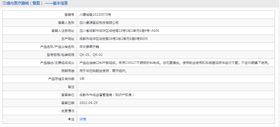Click the 预期用途 row label
Viewport: 280px width, 127px height.
click(68, 71)
